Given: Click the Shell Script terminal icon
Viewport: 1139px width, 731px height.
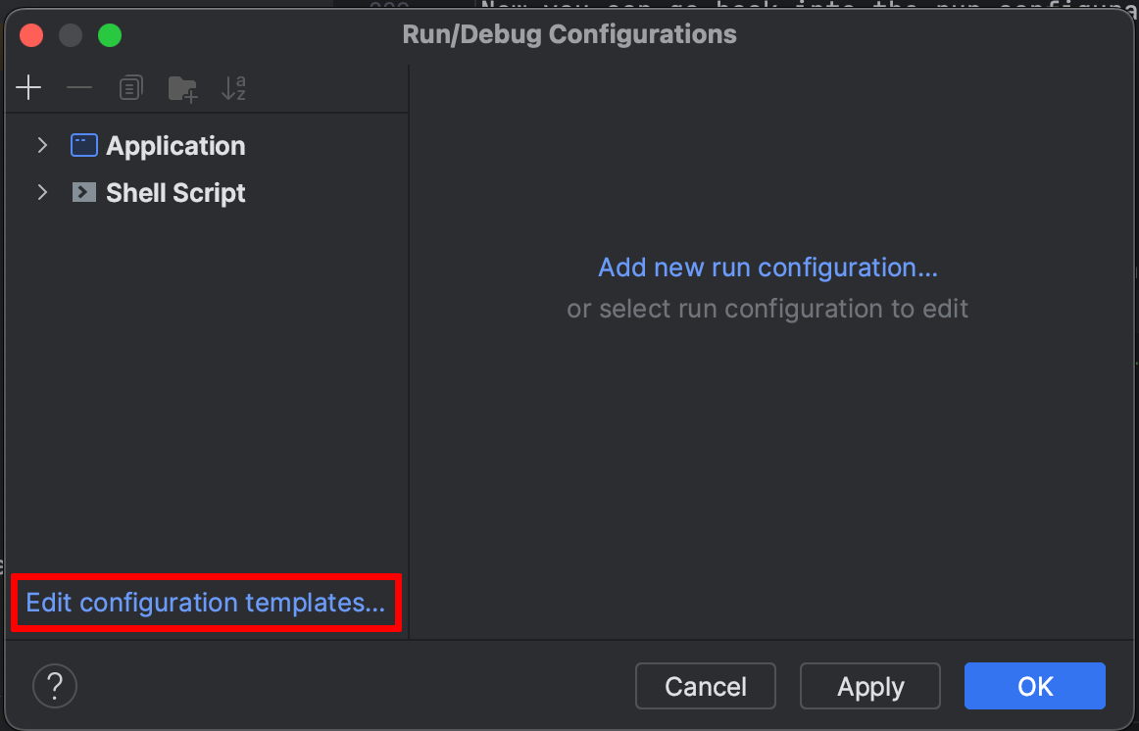Looking at the screenshot, I should coord(84,193).
